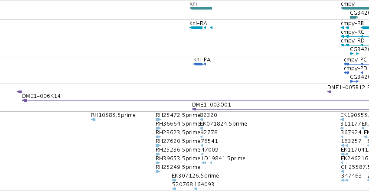Click the DME1-006K14 BAC arrow

(x=196, y=100)
